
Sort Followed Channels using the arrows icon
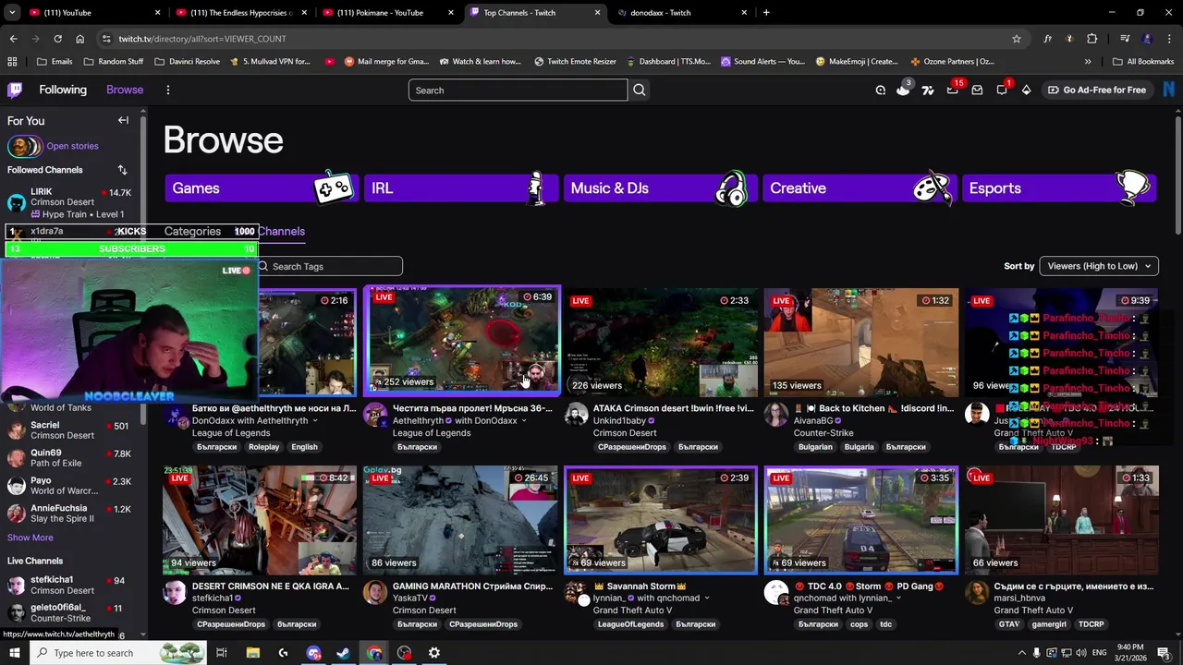pyautogui.click(x=122, y=170)
